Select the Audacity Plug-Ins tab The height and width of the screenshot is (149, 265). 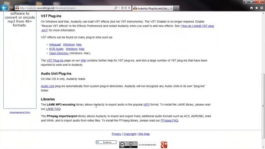(153, 8)
